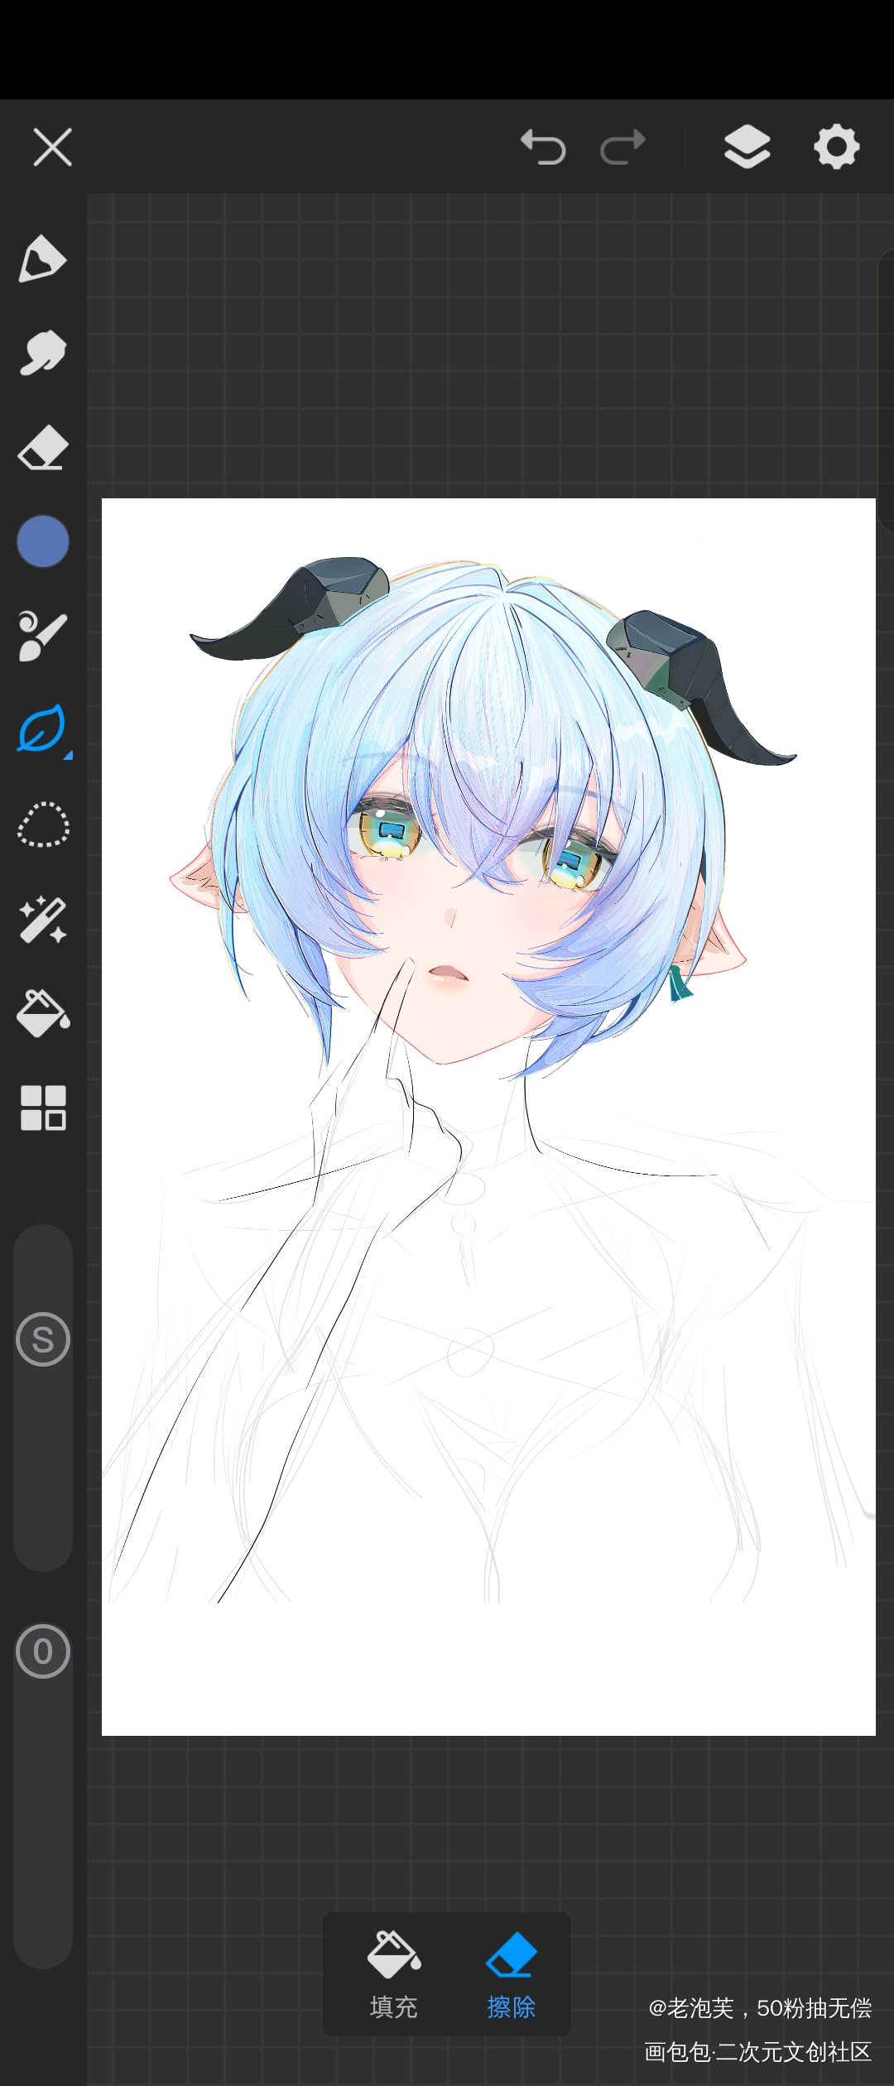This screenshot has width=894, height=2086.
Task: Select the paint bucket tool in sidebar
Action: [x=42, y=1013]
